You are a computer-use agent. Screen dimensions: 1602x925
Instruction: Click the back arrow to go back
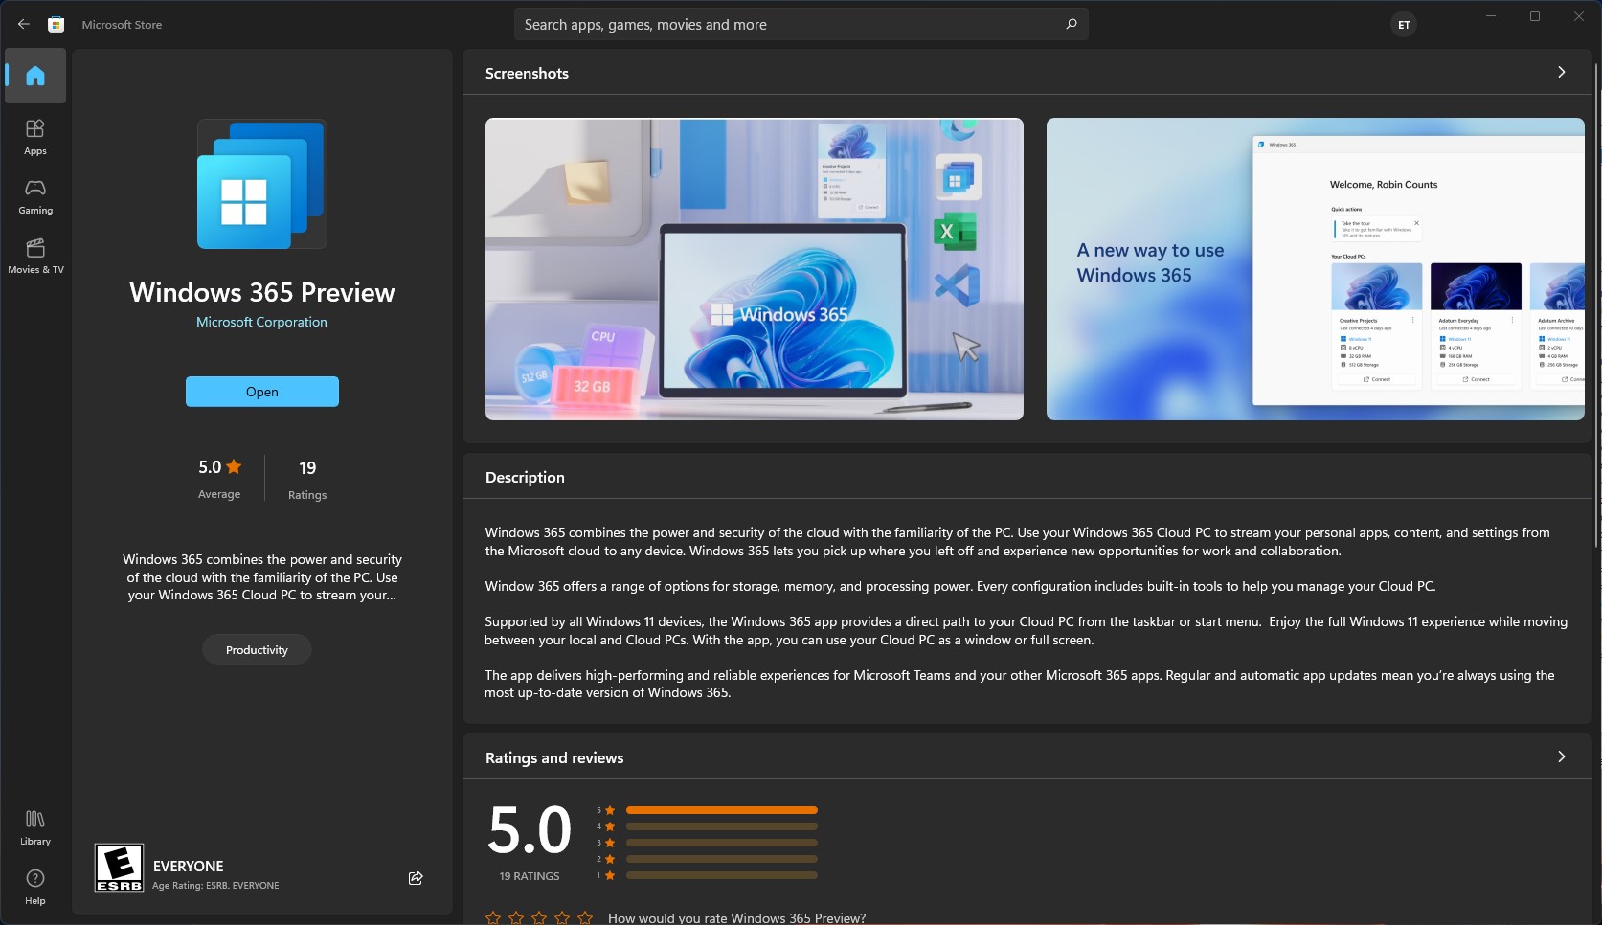(x=23, y=24)
